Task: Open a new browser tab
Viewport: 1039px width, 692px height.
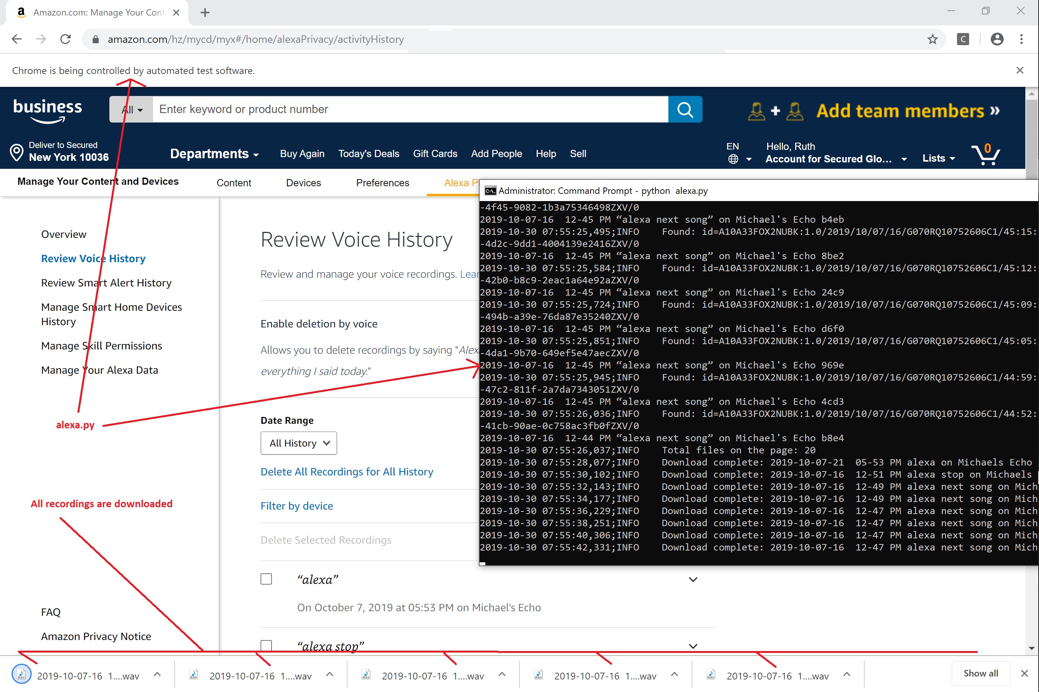Action: click(205, 13)
